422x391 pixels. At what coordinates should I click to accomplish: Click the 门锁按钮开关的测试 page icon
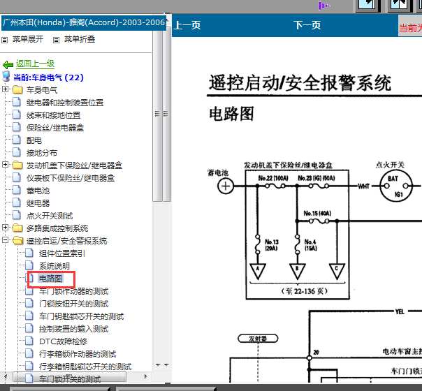pos(29,303)
